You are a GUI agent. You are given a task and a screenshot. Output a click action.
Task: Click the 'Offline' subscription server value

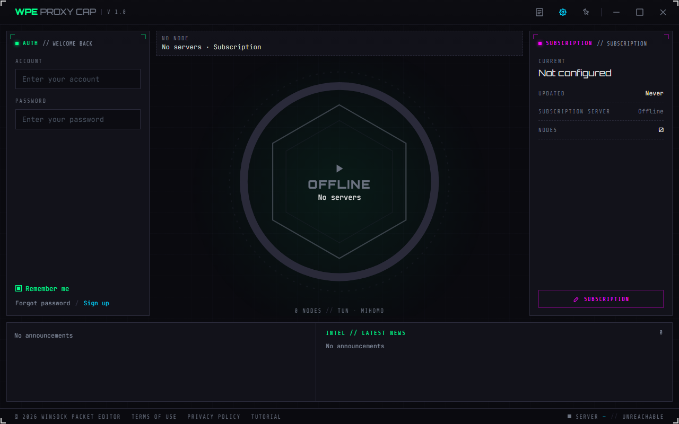point(651,111)
